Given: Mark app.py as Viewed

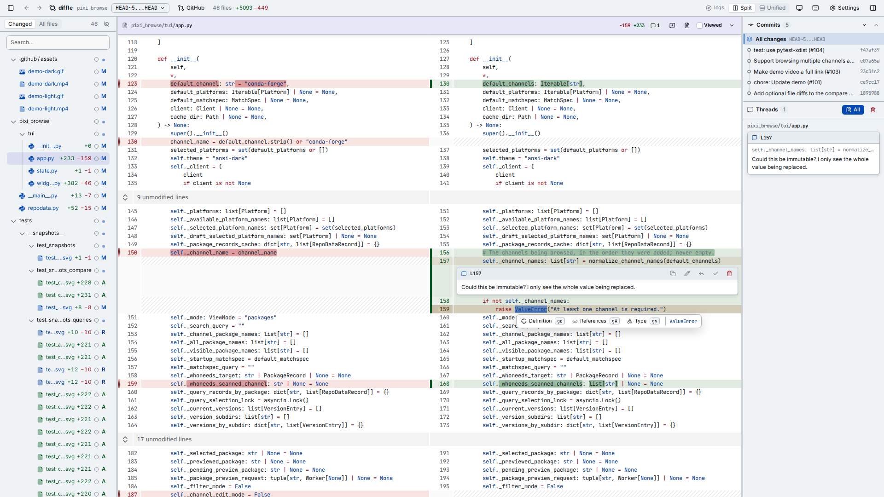Looking at the screenshot, I should [710, 25].
